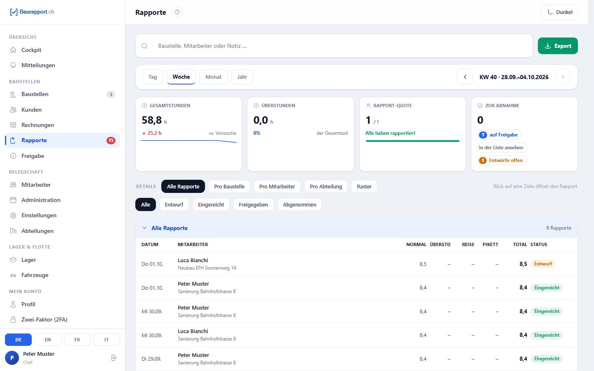Switch to the Monat view tab

(214, 77)
